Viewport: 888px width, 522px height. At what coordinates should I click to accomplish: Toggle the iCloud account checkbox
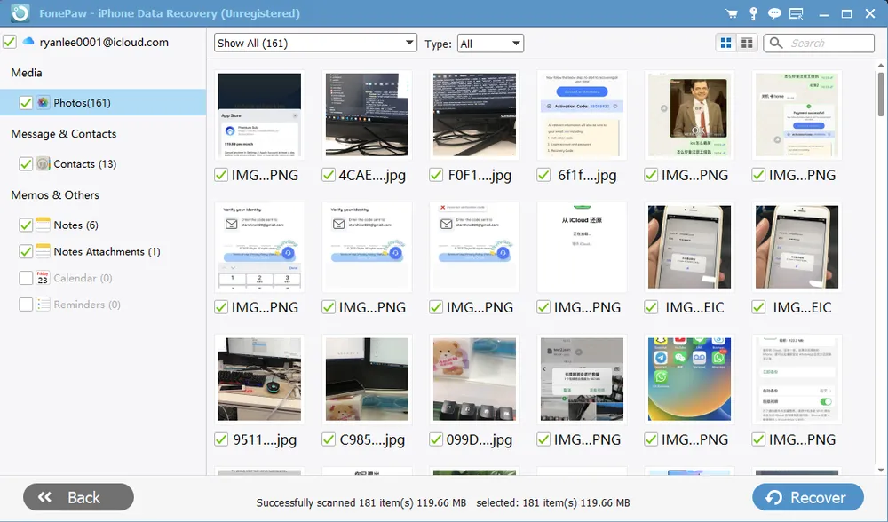tap(10, 42)
